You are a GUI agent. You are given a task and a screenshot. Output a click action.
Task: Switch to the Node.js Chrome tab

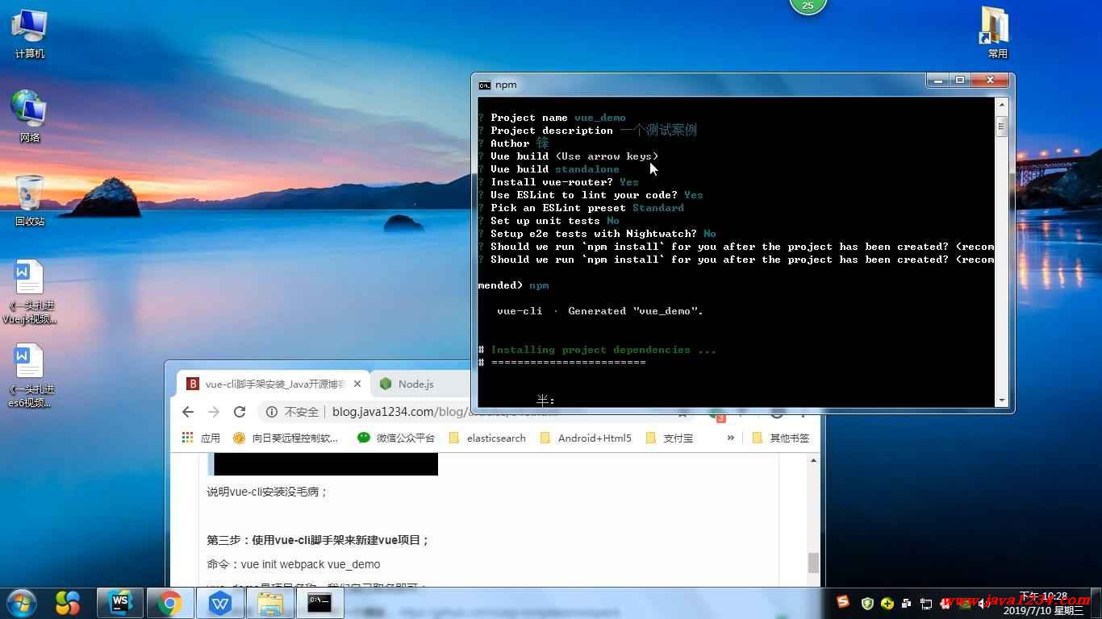tap(416, 384)
